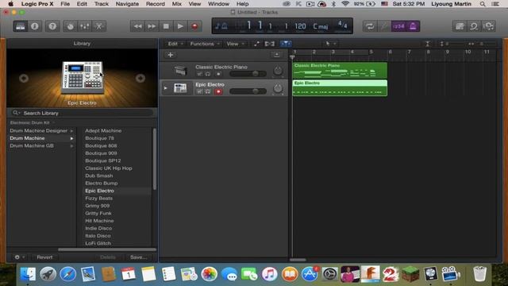Viewport: 508px width, 286px height.
Task: Show previous patch with left arrow in Library
Action: pyautogui.click(x=24, y=78)
